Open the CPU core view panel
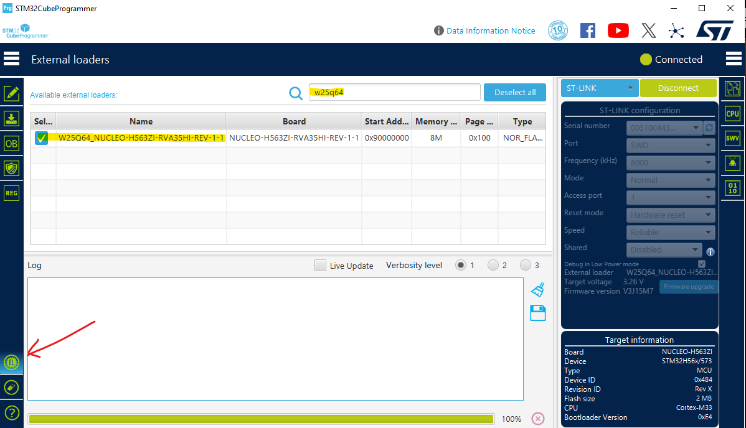746x428 pixels. 732,113
